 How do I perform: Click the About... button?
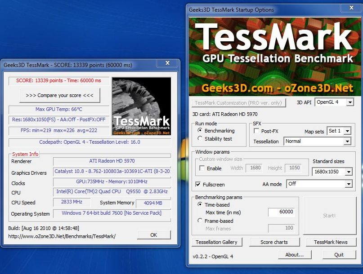pos(295,255)
